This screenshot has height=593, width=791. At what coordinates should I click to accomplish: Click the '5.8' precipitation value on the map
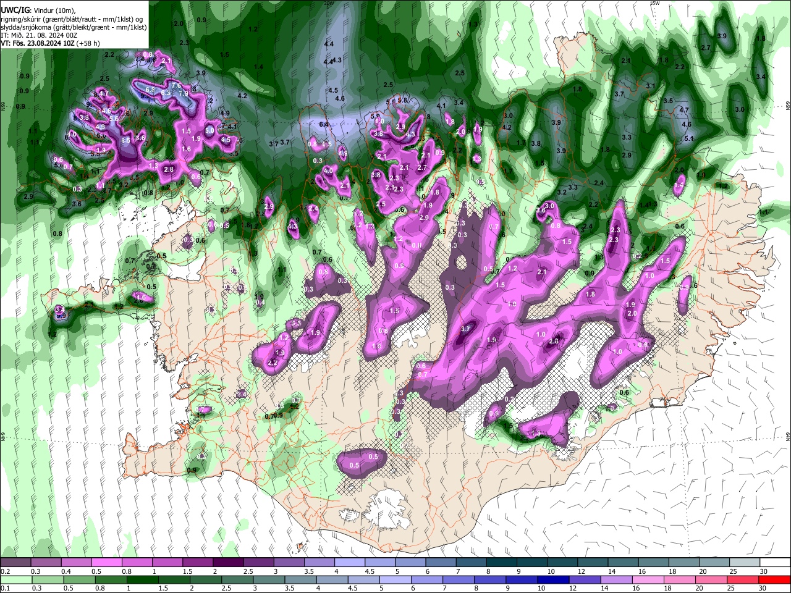click(x=403, y=100)
